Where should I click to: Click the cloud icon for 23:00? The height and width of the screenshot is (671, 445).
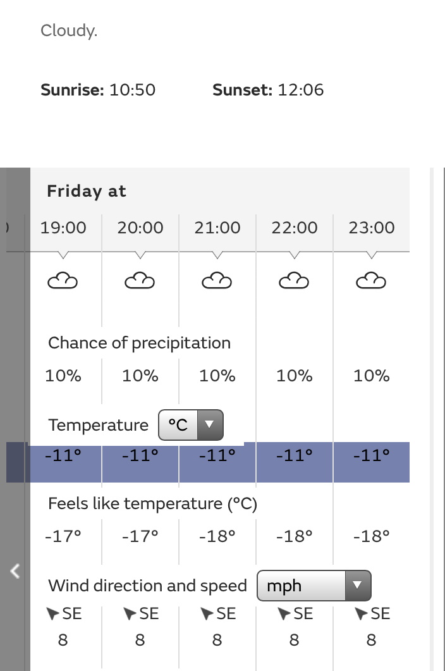pos(371,280)
